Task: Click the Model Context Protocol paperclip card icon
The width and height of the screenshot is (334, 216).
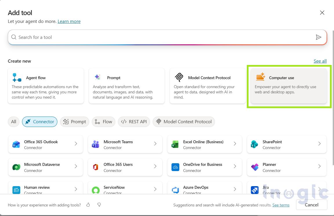Action: [179, 77]
